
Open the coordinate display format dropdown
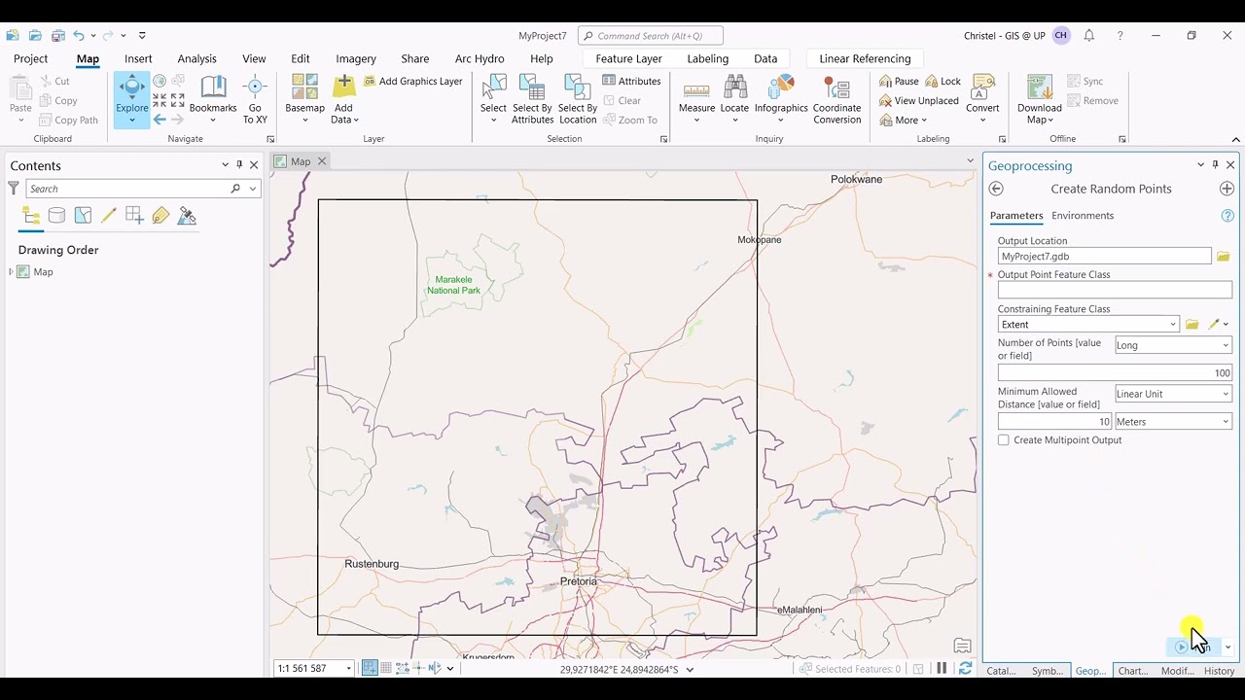[x=691, y=669]
